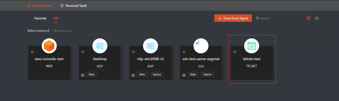339x101 pixels.
Task: Open the Personal Vault tab
Action: point(73,6)
